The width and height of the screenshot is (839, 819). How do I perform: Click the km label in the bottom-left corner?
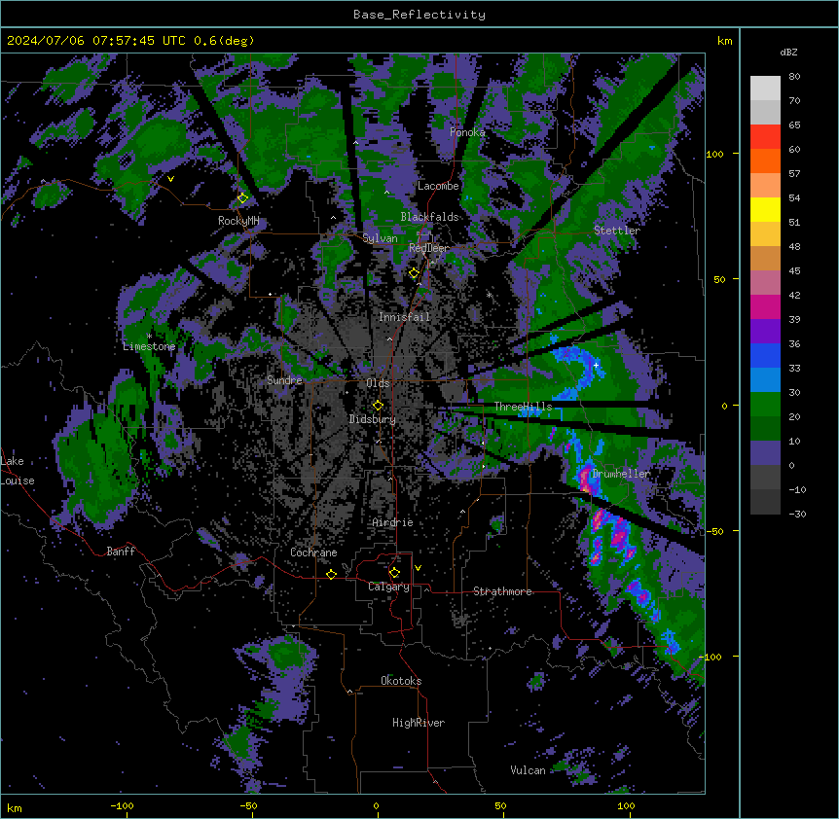15,808
